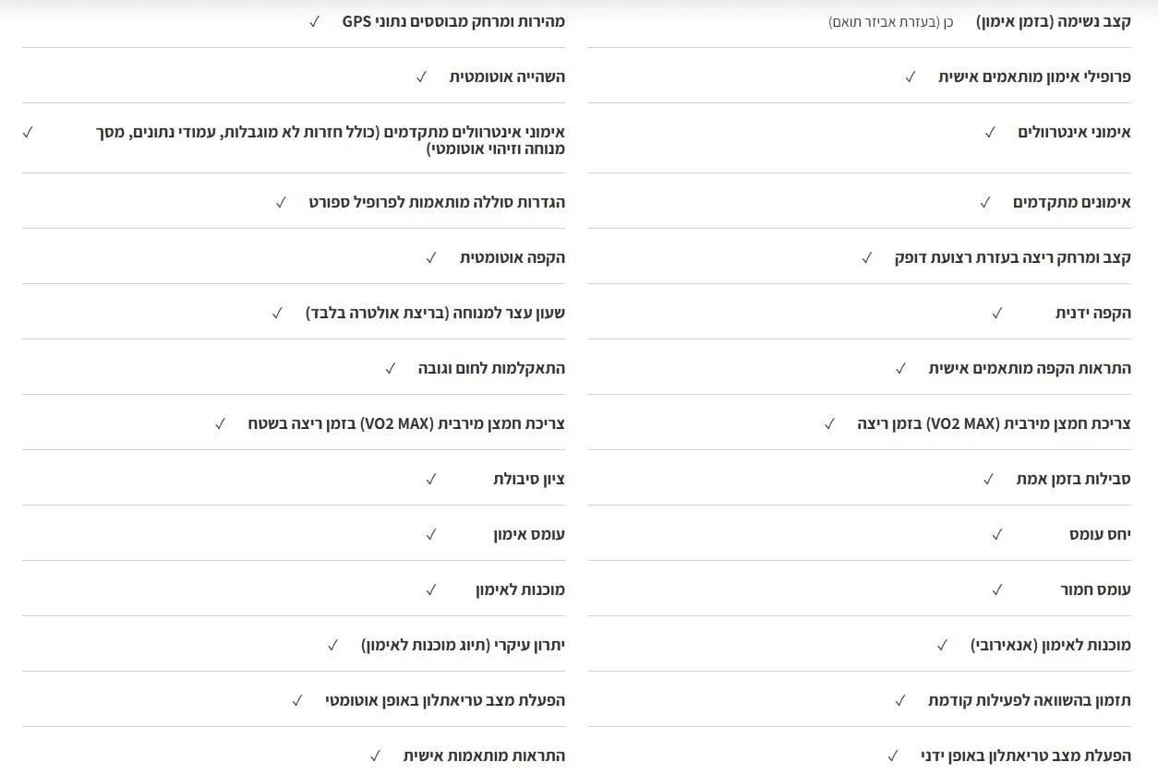1158x774 pixels.
Task: Click the הגדרות סוללה מותאמות לפרופיל ספורט text
Action: point(437,202)
